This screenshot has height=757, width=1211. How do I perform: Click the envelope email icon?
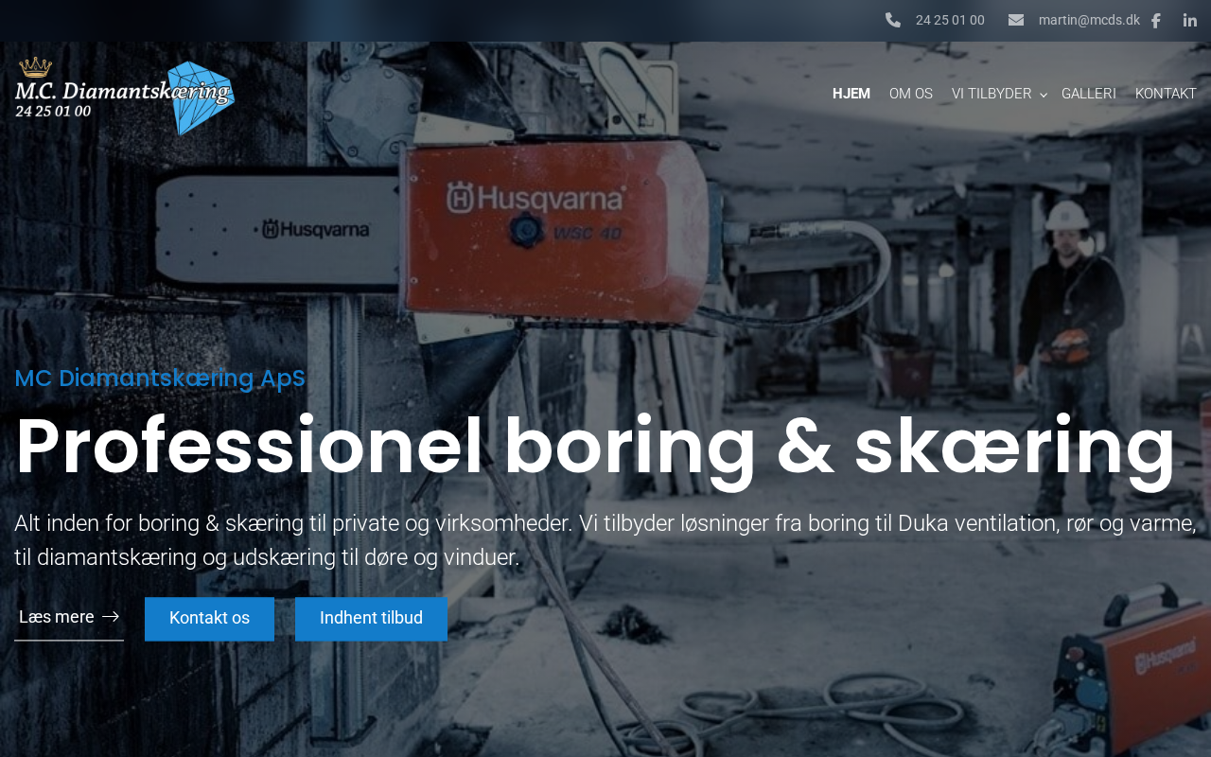tap(1016, 20)
